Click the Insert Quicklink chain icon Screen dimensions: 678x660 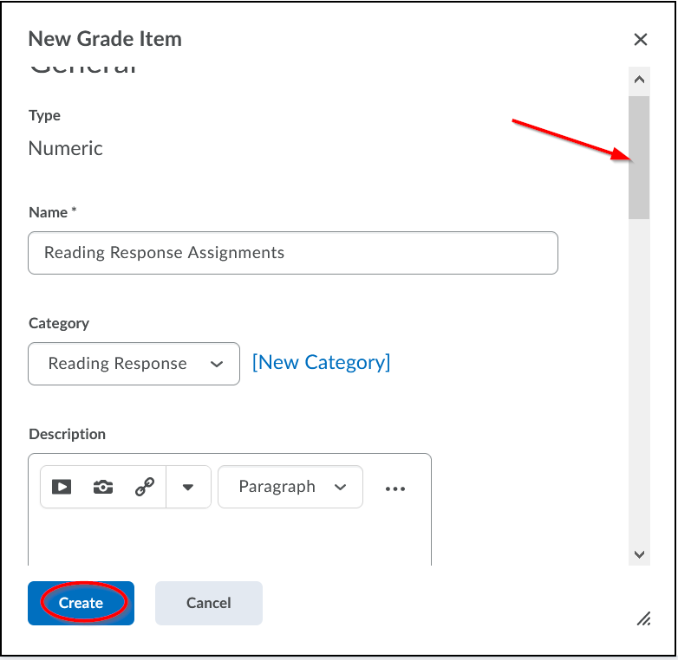(x=145, y=487)
